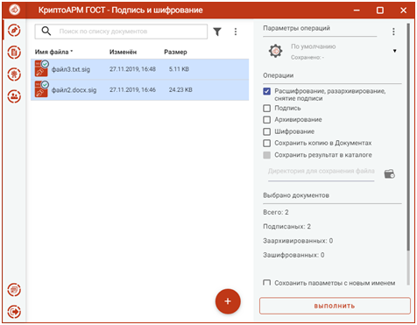Uncheck Расшифрование, разархивирование, снятие подписи
417x325 pixels.
tap(267, 91)
